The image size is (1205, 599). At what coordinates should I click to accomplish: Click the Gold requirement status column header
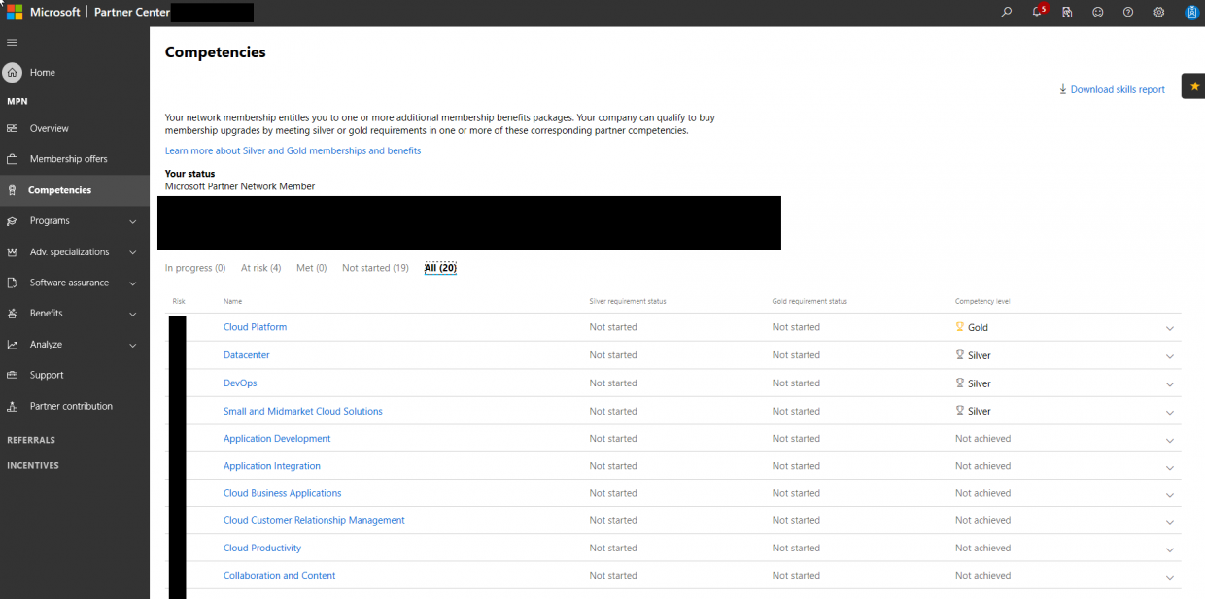coord(809,301)
